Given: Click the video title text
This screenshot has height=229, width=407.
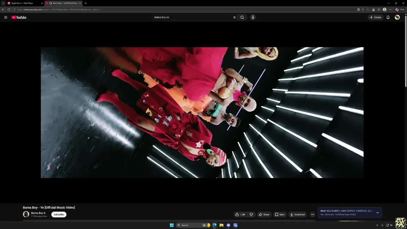Looking at the screenshot, I should coord(49,207).
